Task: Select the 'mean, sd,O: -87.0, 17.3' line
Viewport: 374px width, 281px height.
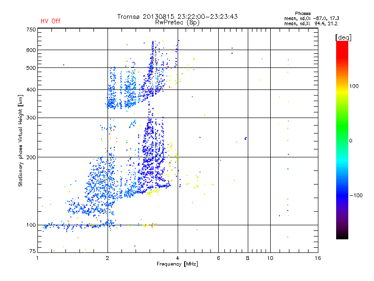Action: (x=311, y=18)
